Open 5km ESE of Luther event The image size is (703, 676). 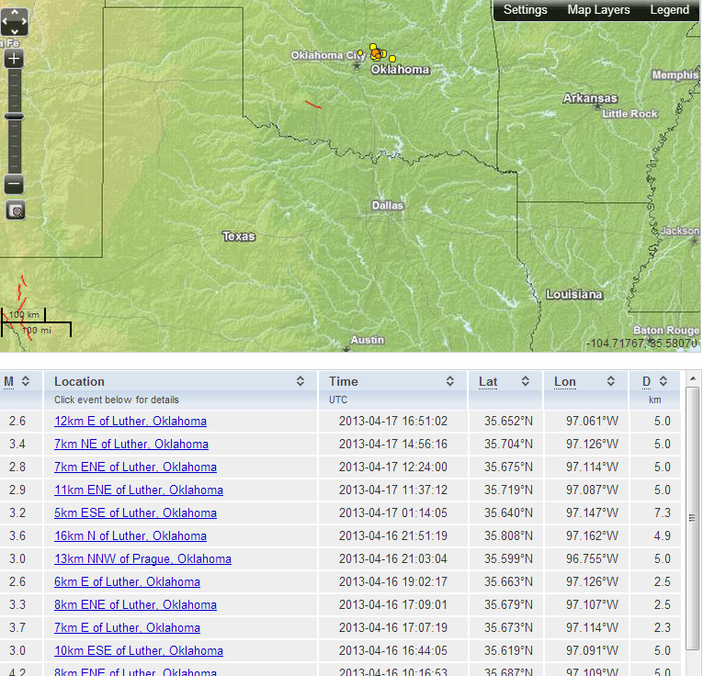135,513
